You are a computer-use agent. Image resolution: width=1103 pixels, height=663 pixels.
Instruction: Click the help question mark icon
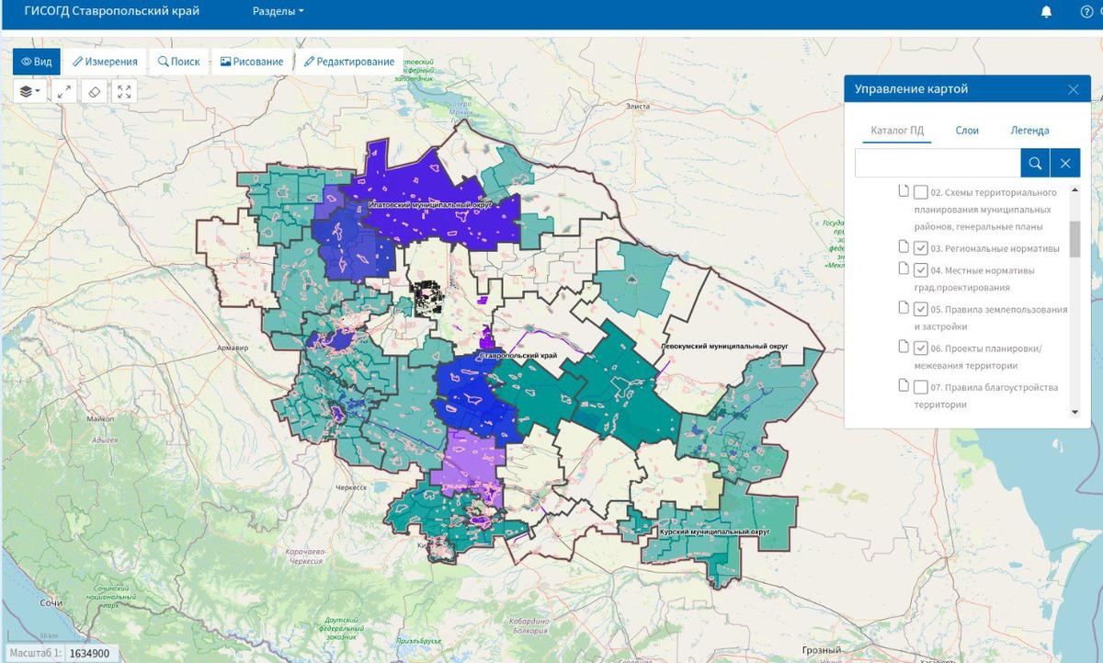[1086, 12]
